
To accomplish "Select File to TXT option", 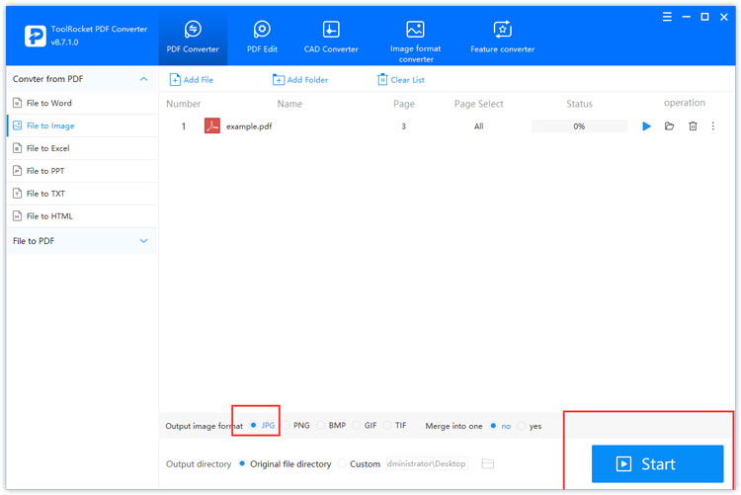I will pyautogui.click(x=83, y=194).
